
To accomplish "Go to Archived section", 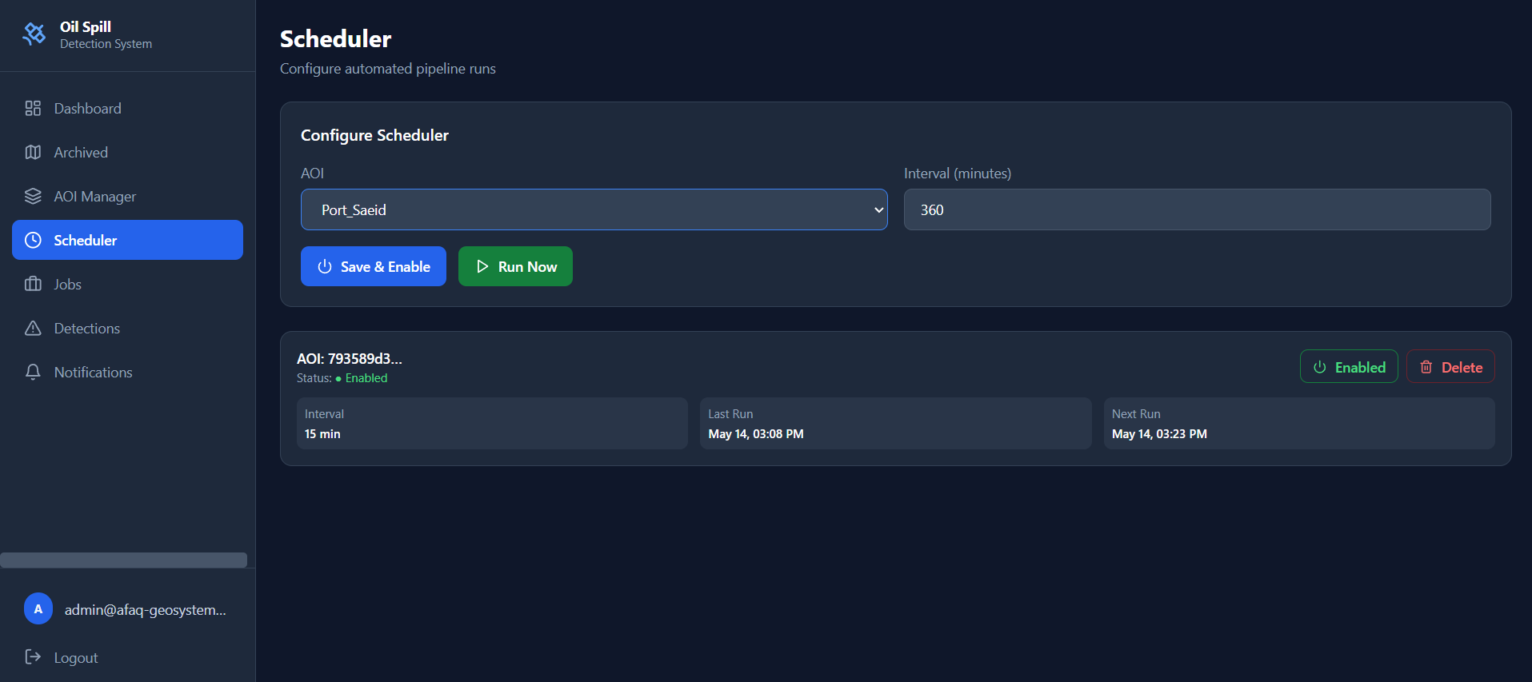I will (127, 152).
